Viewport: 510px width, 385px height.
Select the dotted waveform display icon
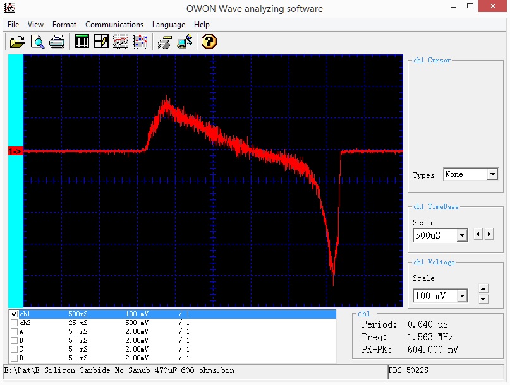[x=140, y=42]
